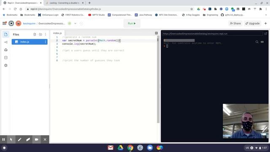This screenshot has width=270, height=152.
Task: Open the Files panel three-dot menu
Action: pos(46,35)
